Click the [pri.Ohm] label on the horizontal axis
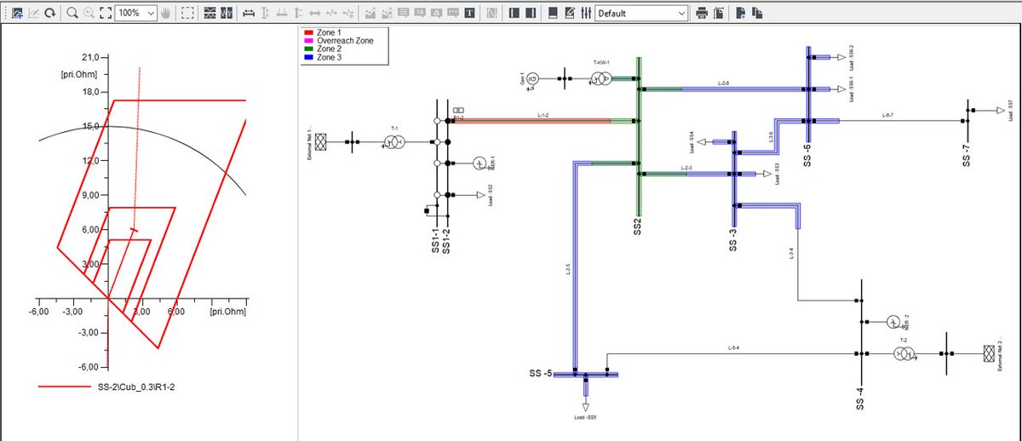 [227, 312]
